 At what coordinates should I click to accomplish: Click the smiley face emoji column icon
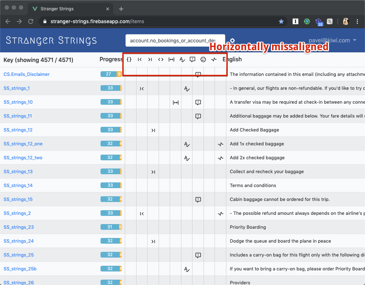[203, 59]
